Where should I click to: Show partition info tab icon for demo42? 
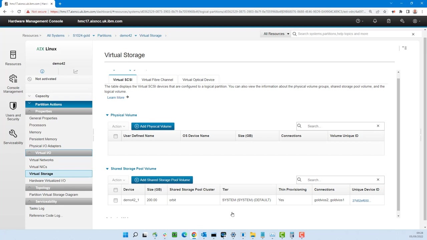tap(42, 71)
